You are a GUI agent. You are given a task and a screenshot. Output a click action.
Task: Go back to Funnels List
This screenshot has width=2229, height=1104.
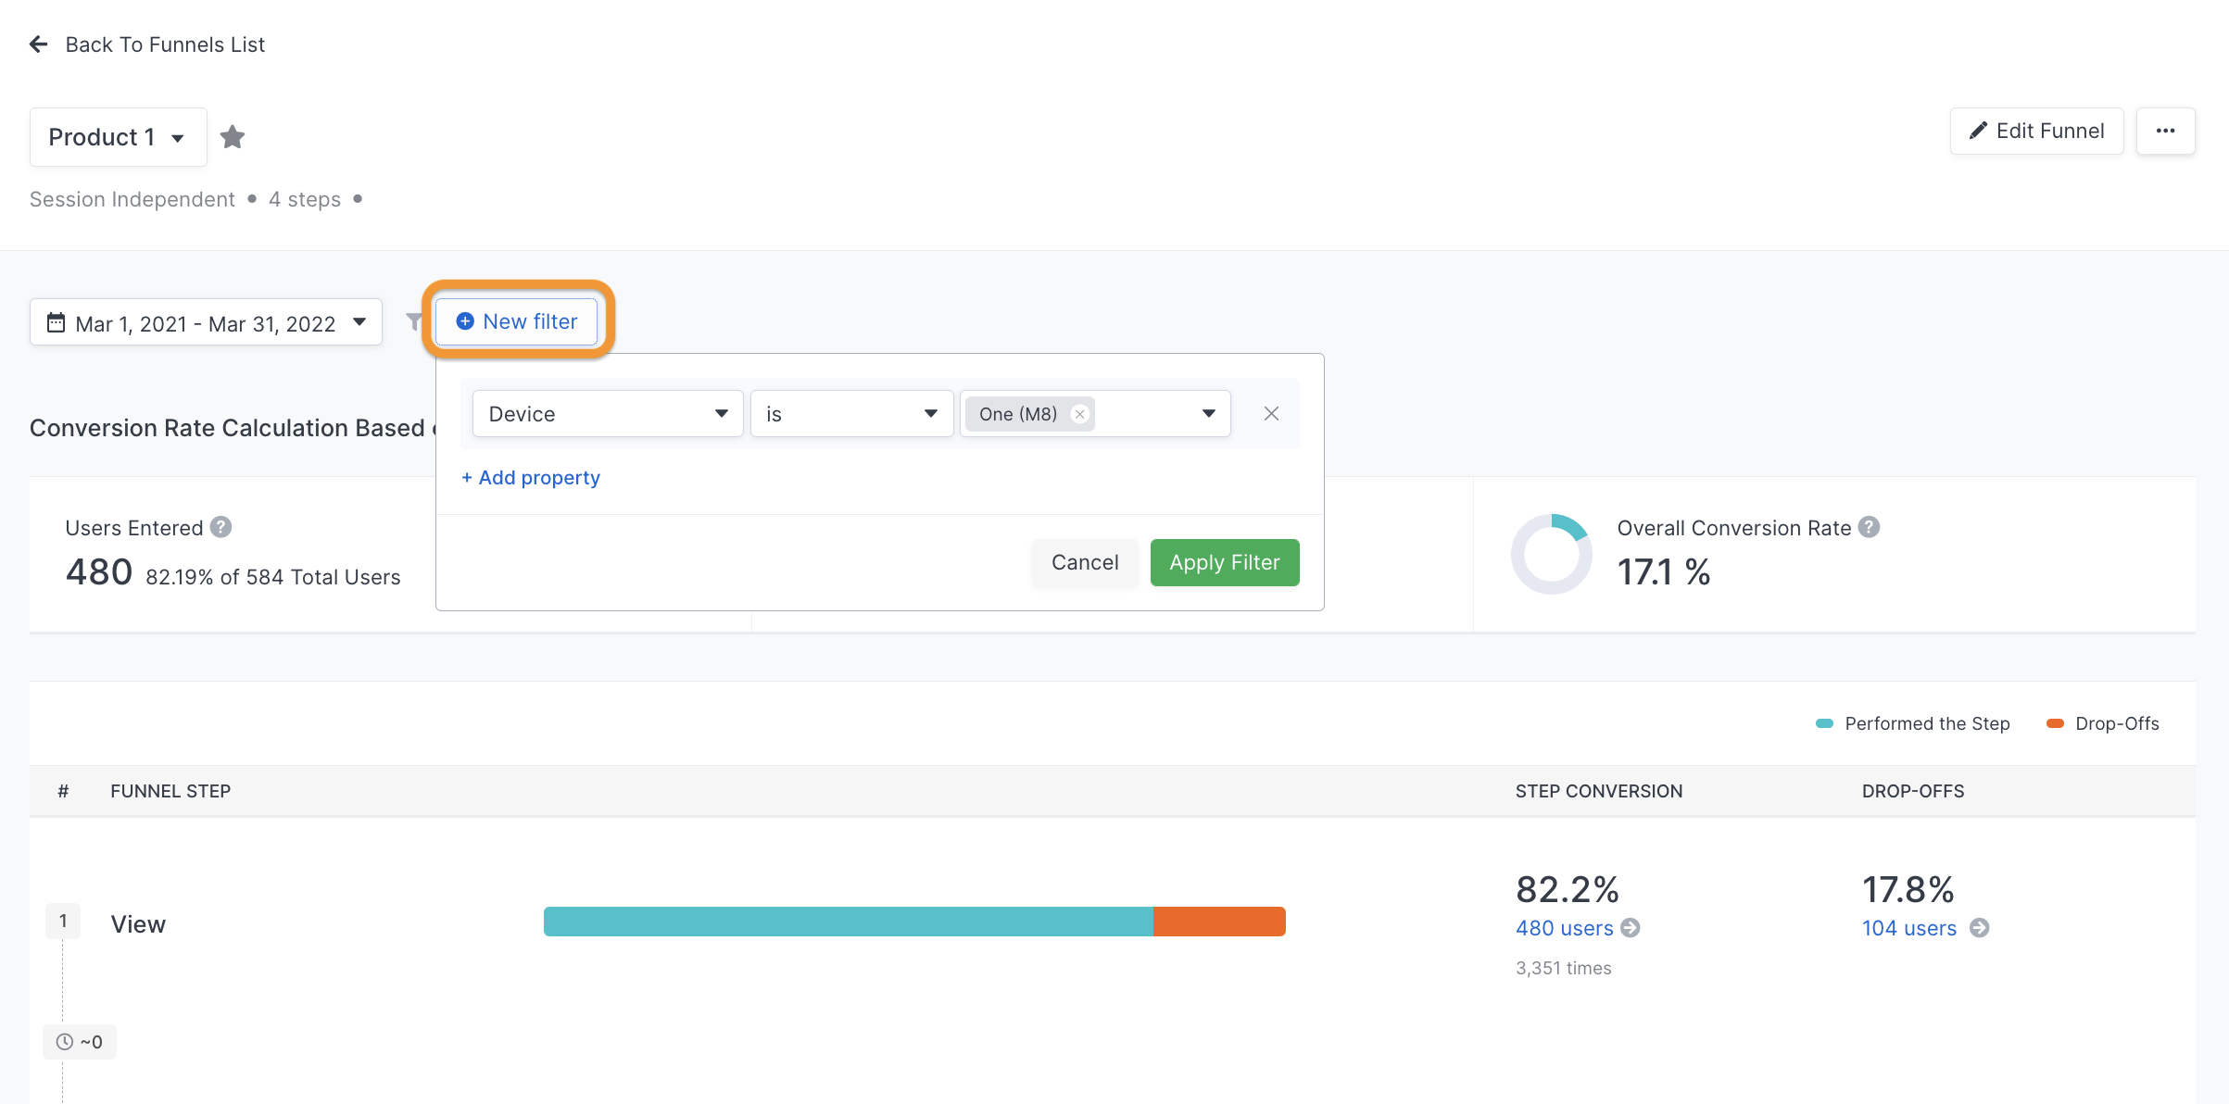pyautogui.click(x=165, y=44)
